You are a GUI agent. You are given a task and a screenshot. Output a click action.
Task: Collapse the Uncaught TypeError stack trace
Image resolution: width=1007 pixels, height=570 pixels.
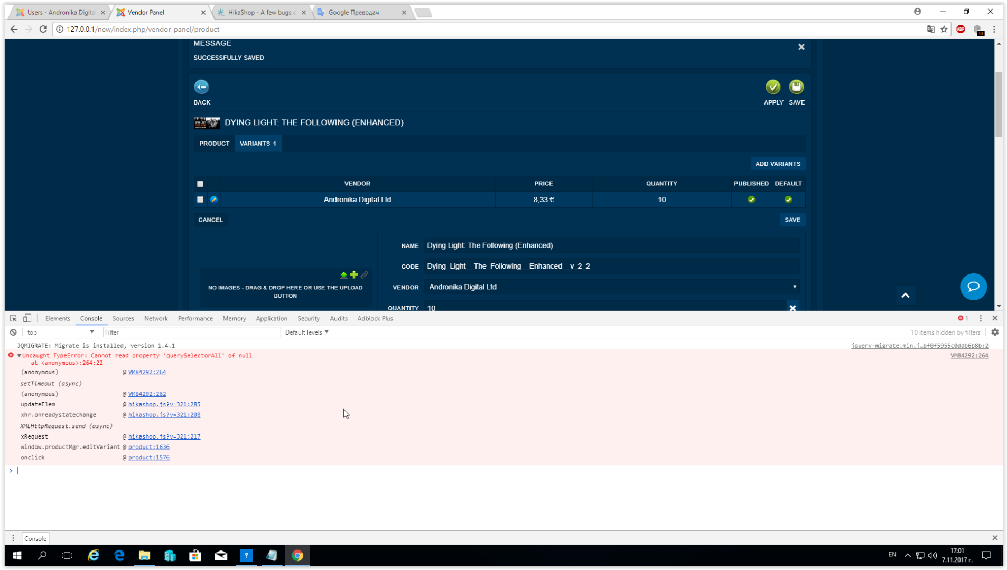[x=19, y=356]
